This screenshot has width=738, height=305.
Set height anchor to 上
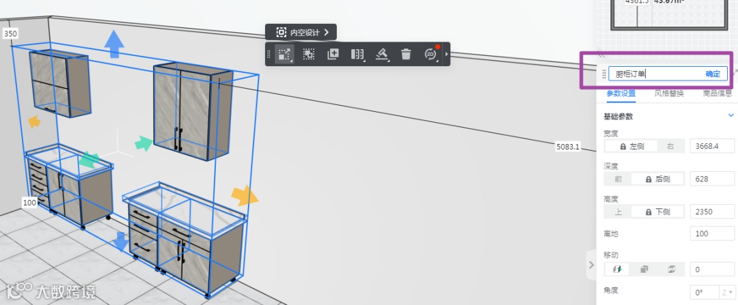click(618, 212)
